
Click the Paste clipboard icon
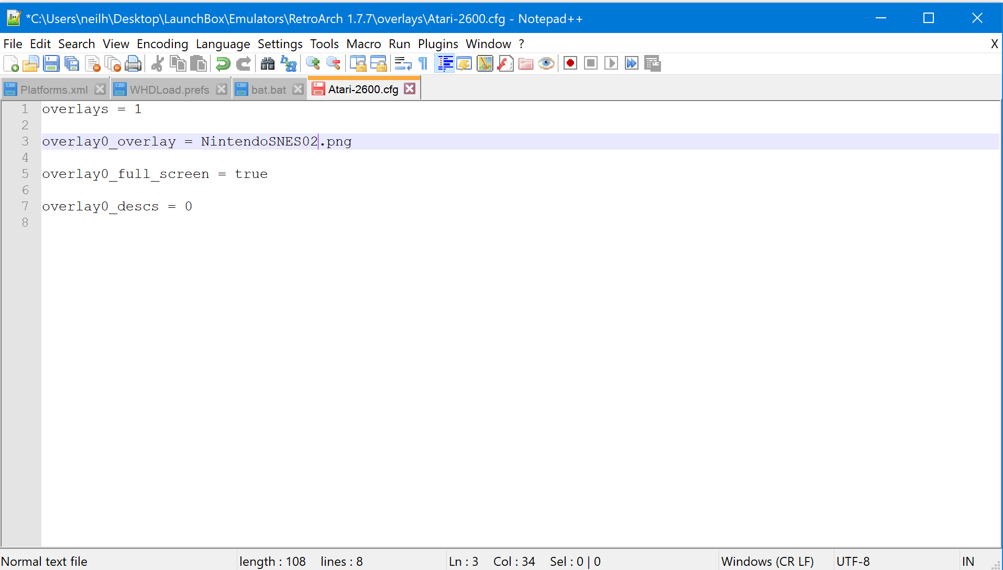(x=199, y=63)
